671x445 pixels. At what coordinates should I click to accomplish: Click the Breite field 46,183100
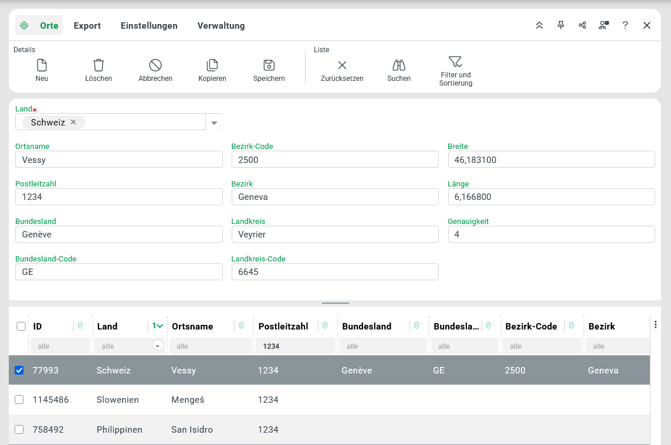pyautogui.click(x=551, y=159)
